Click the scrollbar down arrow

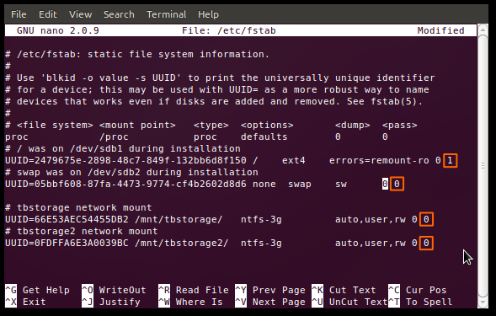coord(483,303)
